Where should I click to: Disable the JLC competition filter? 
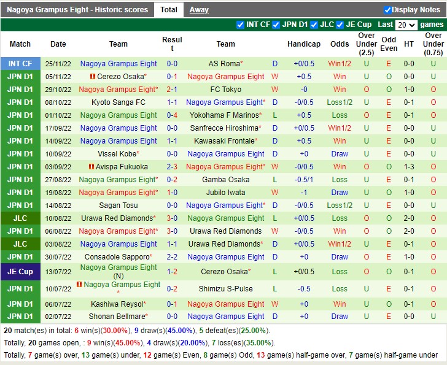click(x=314, y=25)
